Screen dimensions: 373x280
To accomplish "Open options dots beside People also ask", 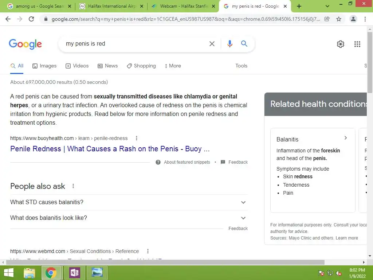I will point(73,186).
